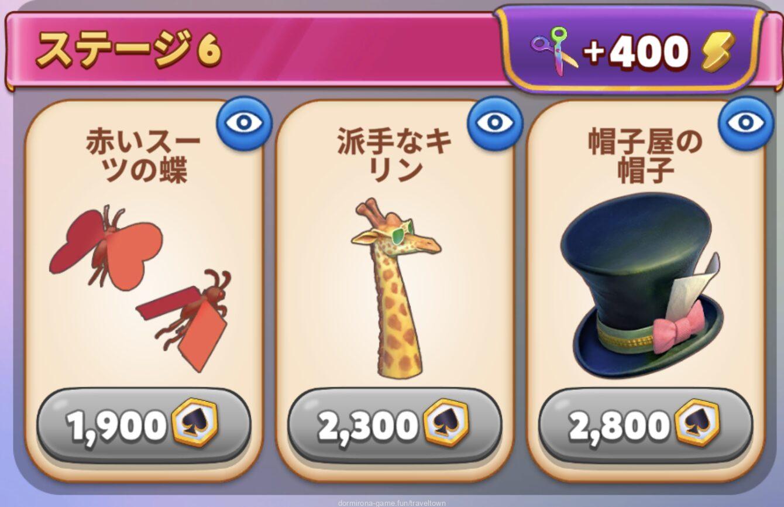Viewport: 784px width, 507px height.
Task: Click the 帽子屋の帽子 item title
Action: pos(645,156)
